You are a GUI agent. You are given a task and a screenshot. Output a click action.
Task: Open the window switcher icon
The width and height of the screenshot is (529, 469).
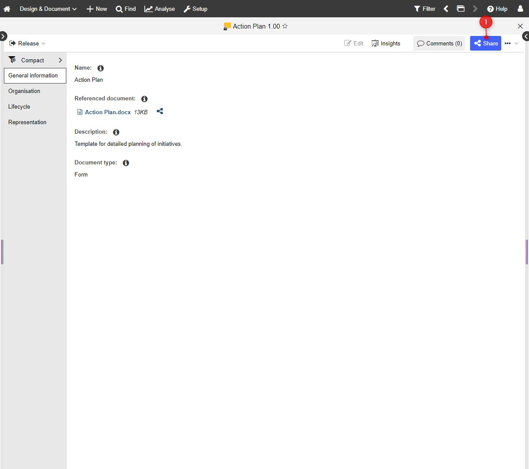(461, 9)
